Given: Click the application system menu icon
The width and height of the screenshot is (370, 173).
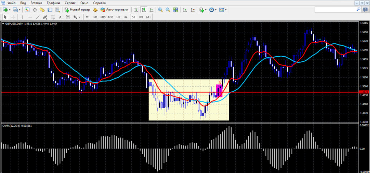Looking at the screenshot, I should [x=3, y=3].
